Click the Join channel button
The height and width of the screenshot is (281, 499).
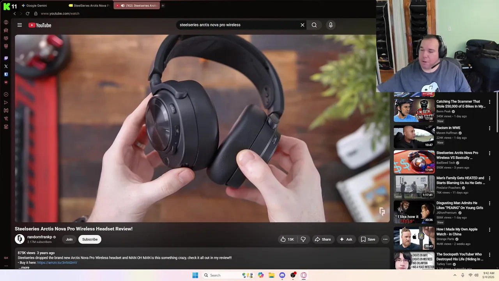[x=69, y=239]
